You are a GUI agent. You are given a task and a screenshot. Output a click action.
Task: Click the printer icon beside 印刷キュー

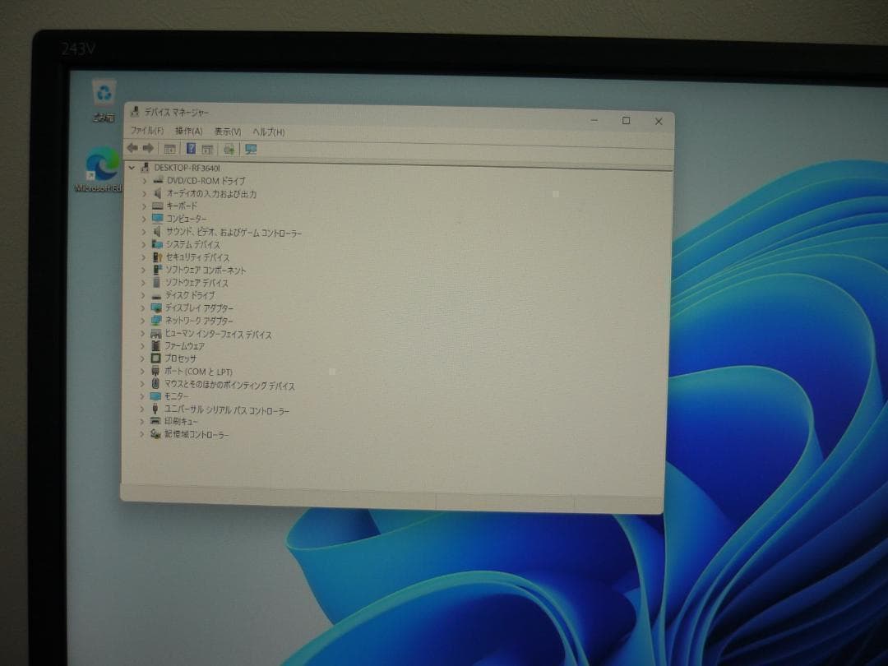[x=155, y=421]
